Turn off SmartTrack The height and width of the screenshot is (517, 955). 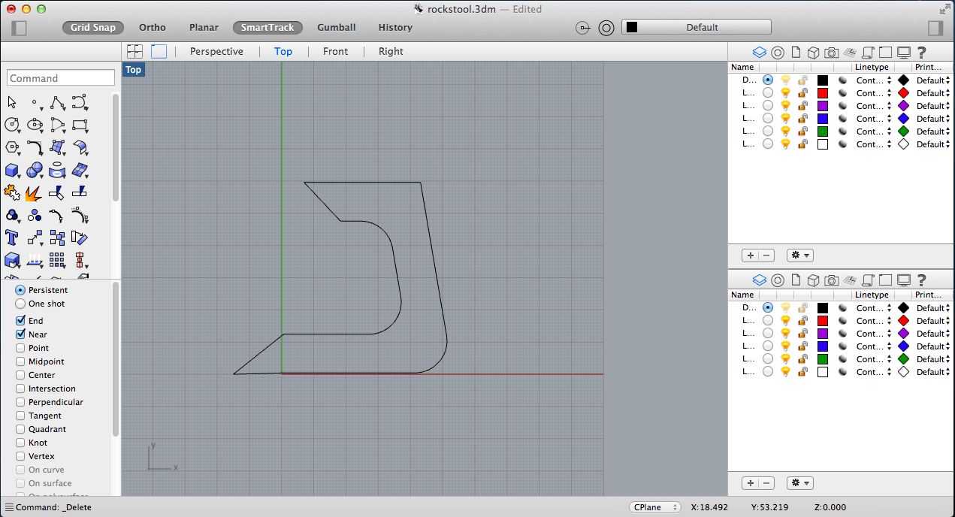[x=267, y=27]
